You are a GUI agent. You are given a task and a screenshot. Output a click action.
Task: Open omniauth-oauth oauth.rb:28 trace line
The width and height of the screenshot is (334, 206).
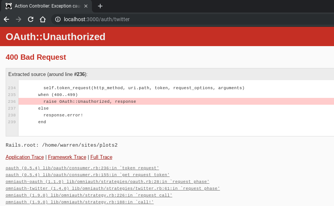pos(107,181)
